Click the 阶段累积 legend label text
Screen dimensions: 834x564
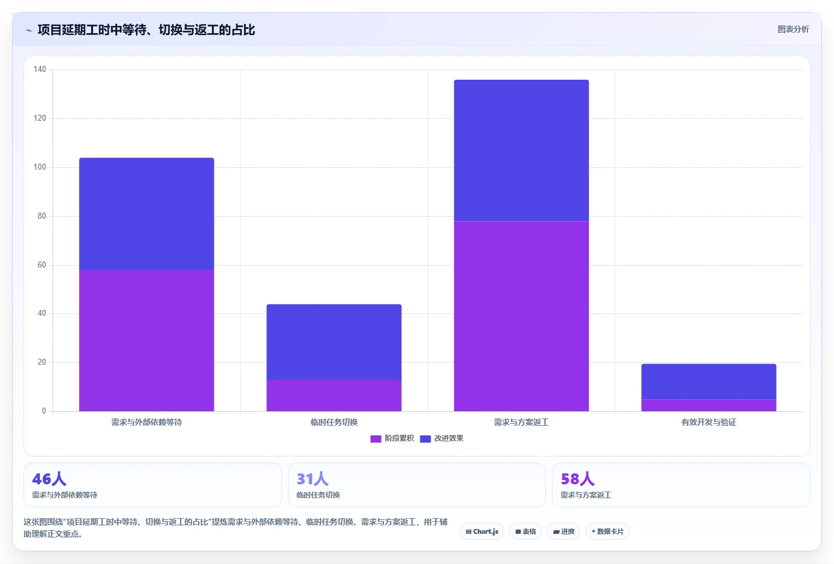pos(399,438)
